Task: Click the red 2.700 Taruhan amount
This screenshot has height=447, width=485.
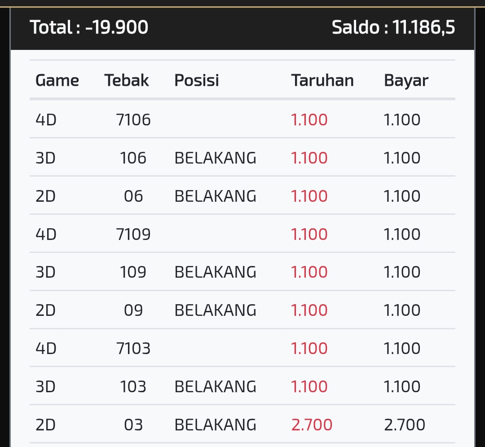Action: (x=312, y=425)
